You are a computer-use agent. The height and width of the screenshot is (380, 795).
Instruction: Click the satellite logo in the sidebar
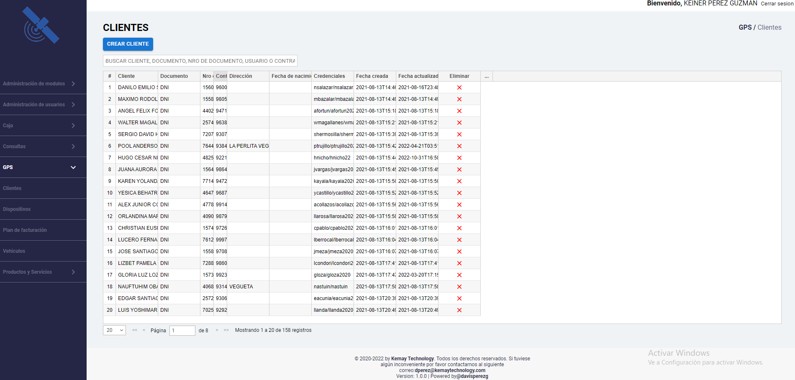(41, 26)
